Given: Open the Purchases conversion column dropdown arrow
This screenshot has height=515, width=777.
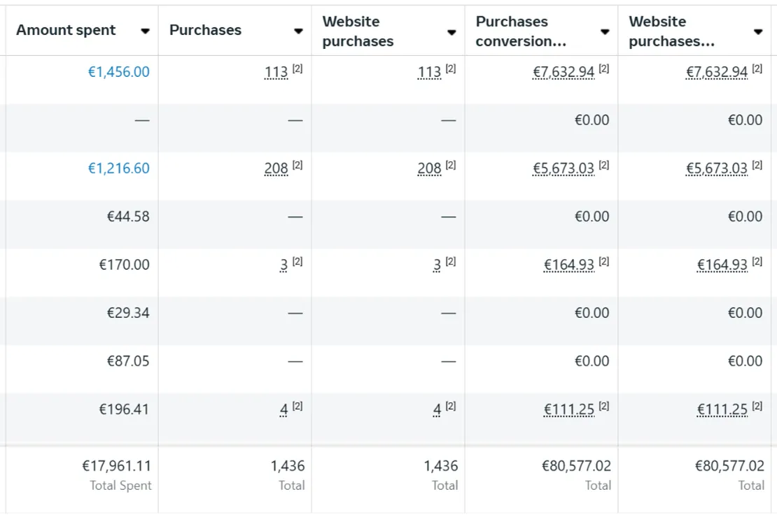Looking at the screenshot, I should (605, 31).
